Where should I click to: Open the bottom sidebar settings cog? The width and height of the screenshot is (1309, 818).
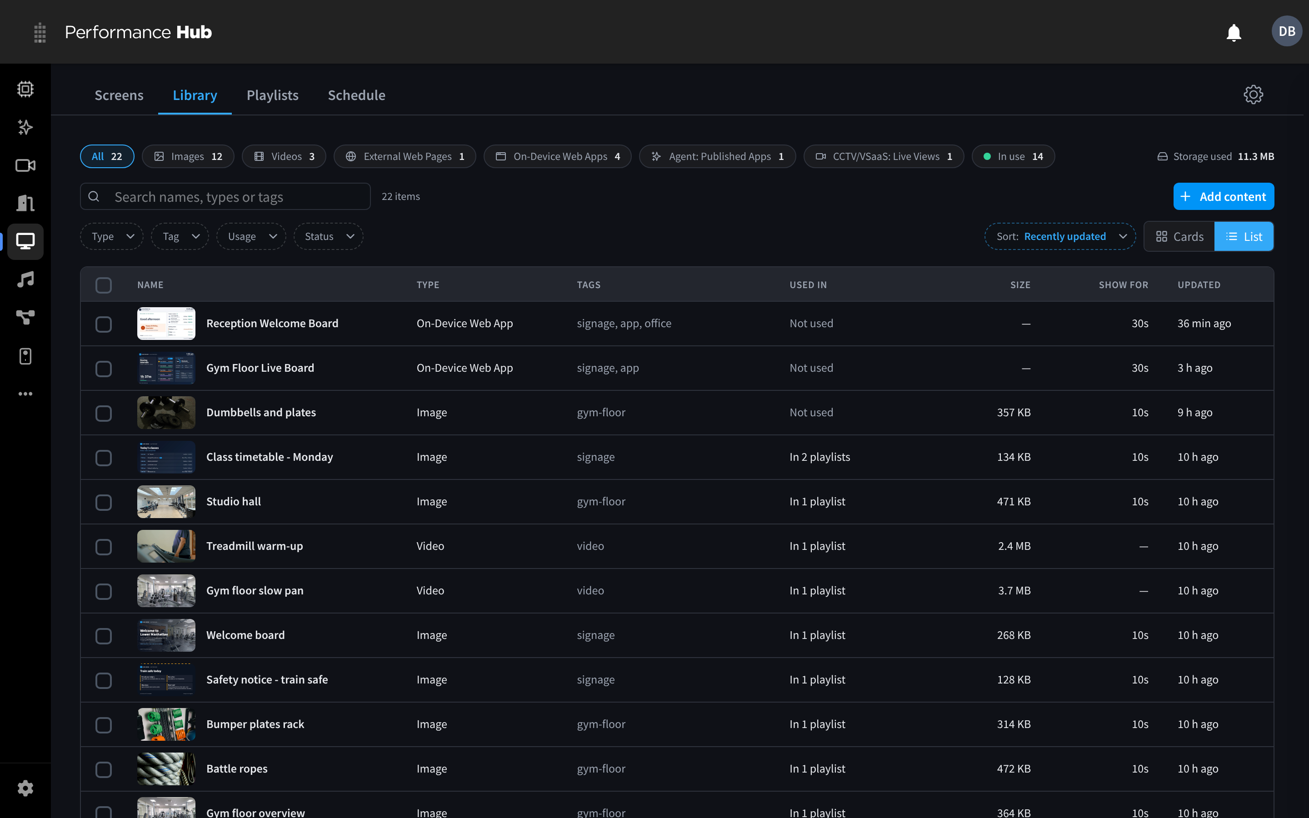25,788
